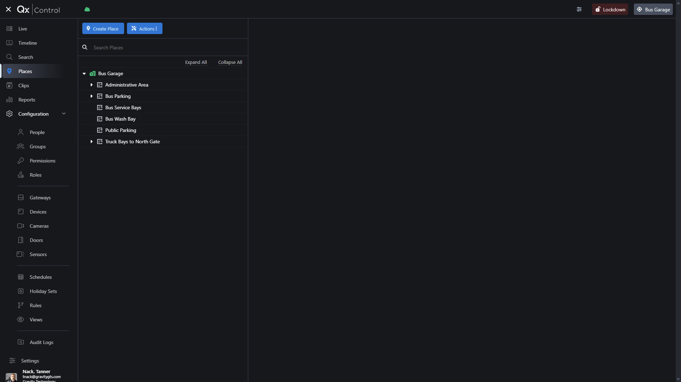This screenshot has width=681, height=382.
Task: Close the sidebar with the X icon
Action: tap(9, 10)
